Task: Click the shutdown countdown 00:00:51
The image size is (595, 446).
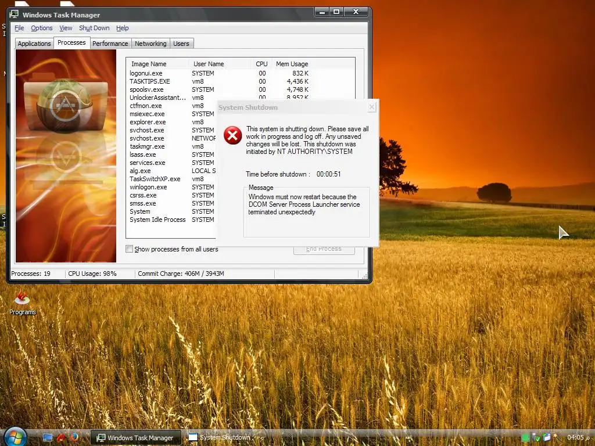Action: [329, 174]
